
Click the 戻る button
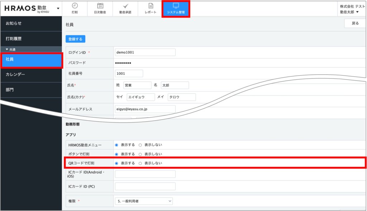(355, 24)
